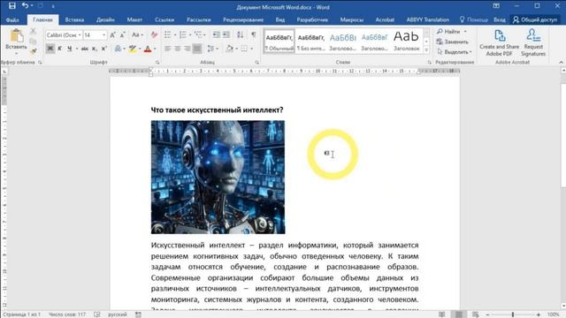Click the macro recording icon in status bar

pos(138,314)
